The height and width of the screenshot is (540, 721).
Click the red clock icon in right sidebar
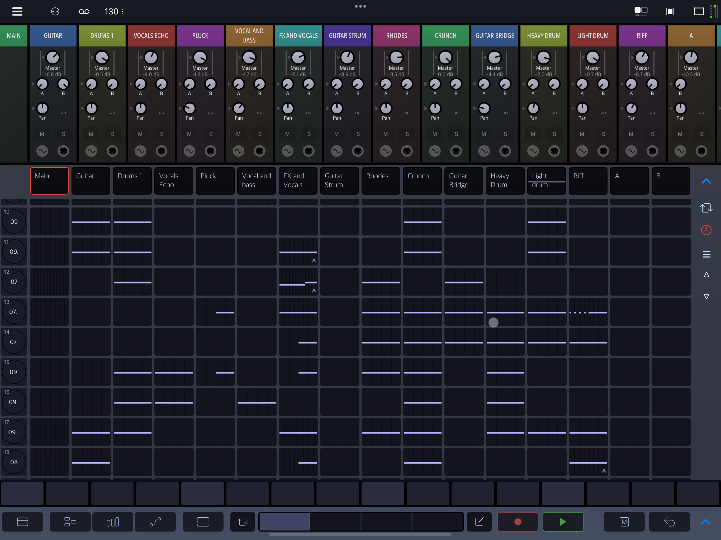[x=706, y=230]
